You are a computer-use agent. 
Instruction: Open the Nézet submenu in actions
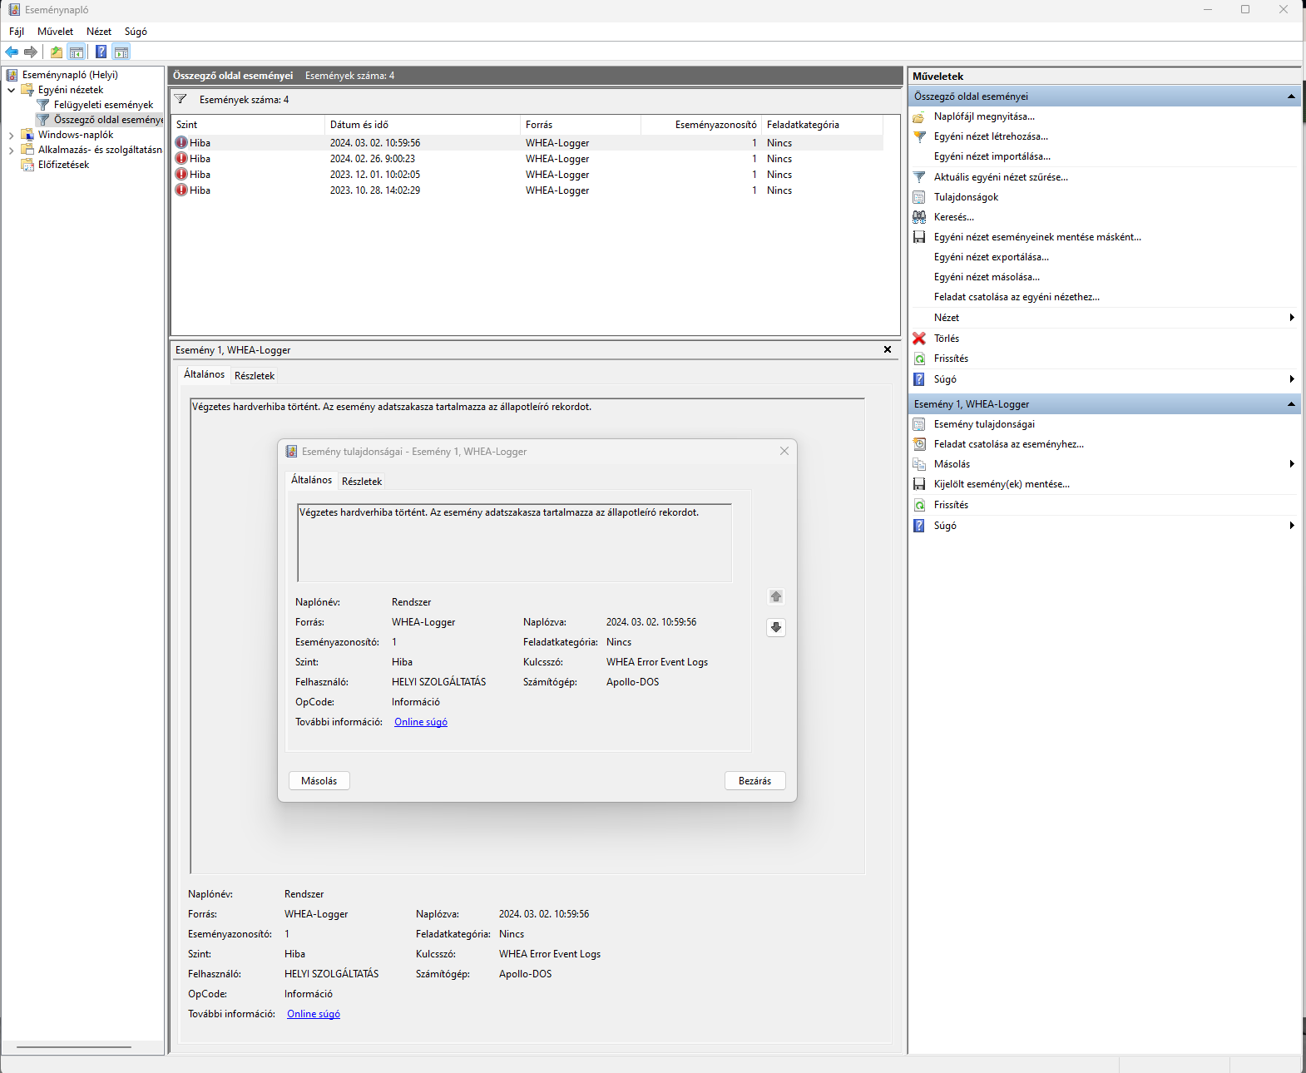(1291, 318)
